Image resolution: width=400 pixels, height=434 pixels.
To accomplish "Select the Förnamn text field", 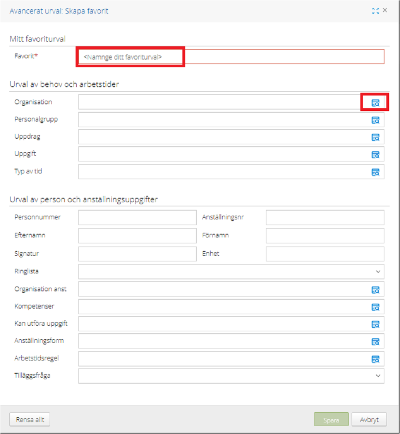I will tap(325, 235).
